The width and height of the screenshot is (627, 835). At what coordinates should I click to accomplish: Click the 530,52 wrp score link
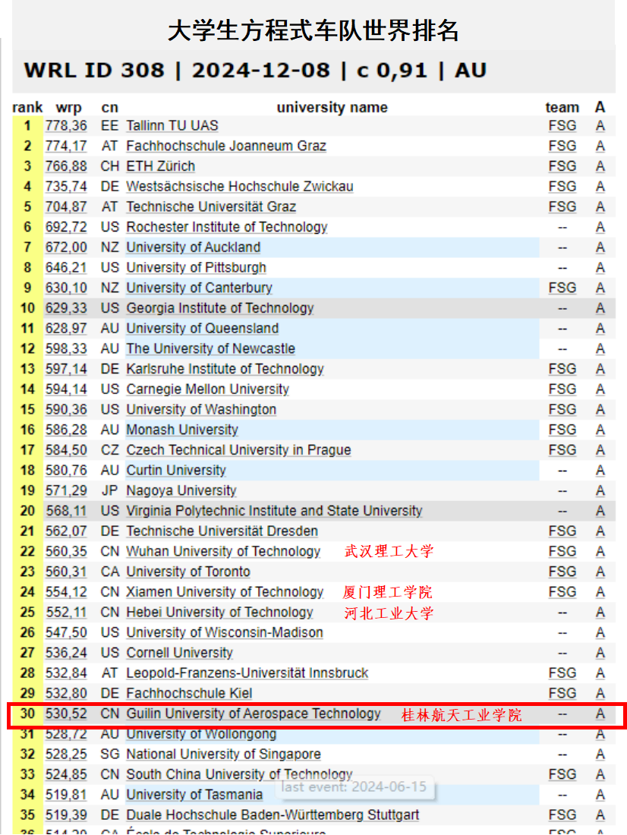coord(66,714)
